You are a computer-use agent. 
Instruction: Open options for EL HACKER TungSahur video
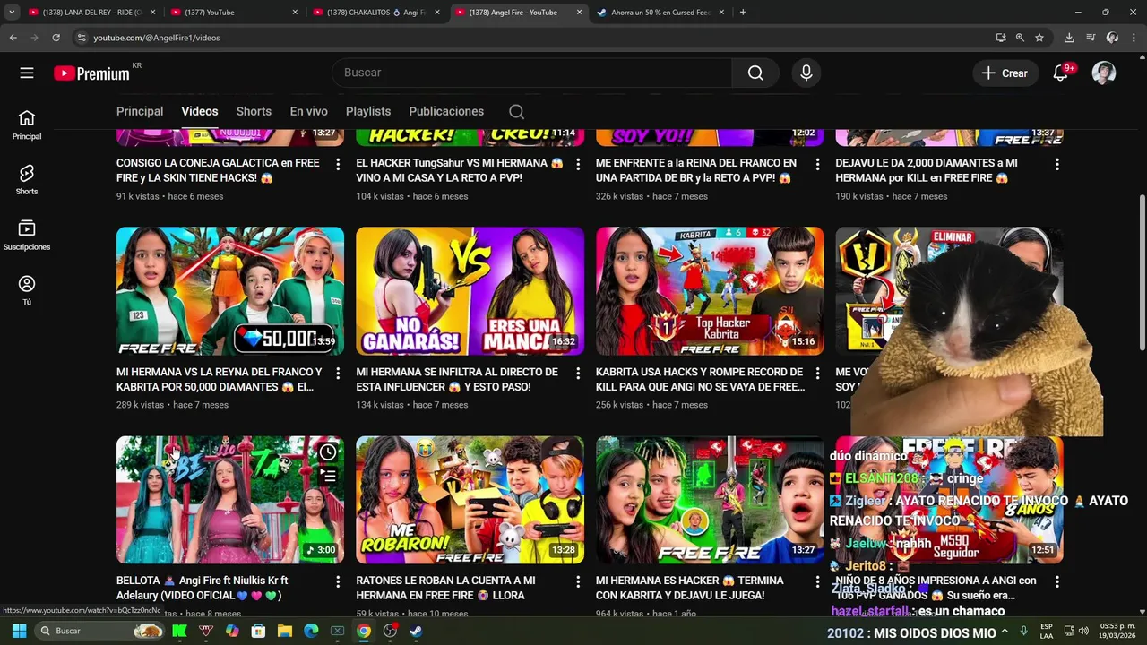(578, 165)
